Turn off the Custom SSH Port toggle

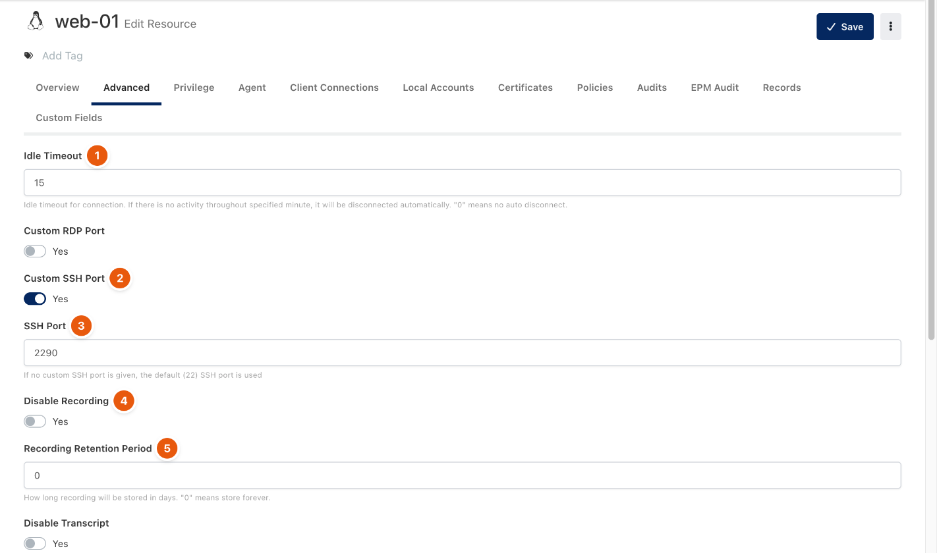35,299
